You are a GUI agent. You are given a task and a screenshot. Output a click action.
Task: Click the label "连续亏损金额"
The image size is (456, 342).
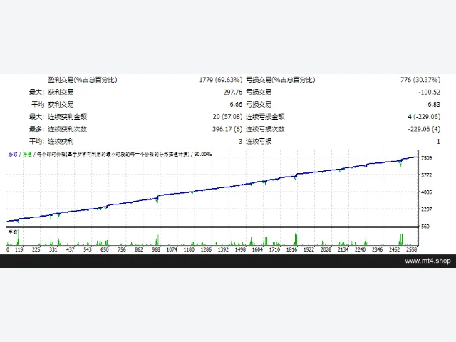265,117
